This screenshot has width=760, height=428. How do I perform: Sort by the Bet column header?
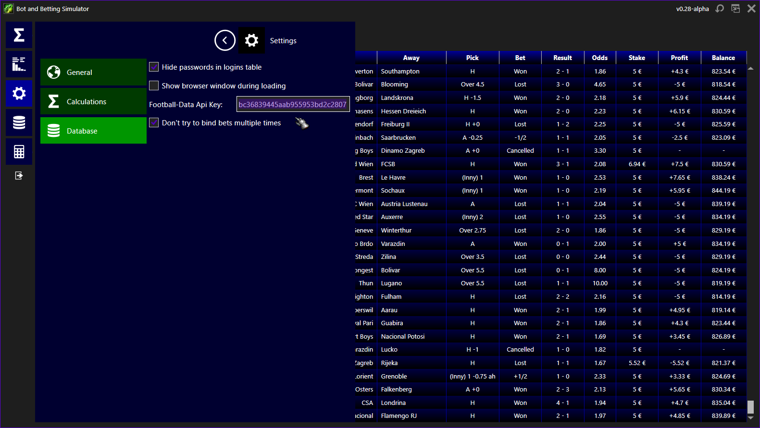pos(520,58)
